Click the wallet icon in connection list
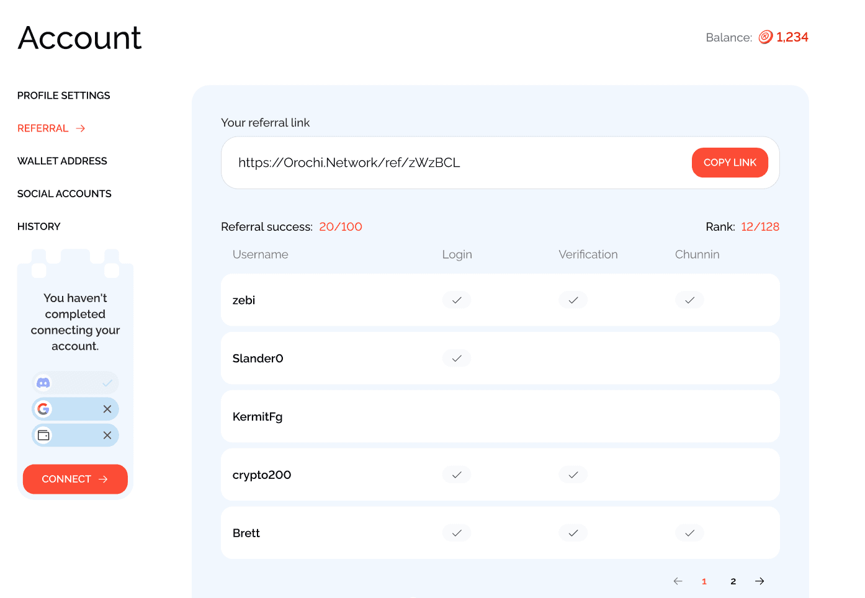This screenshot has width=865, height=598. tap(43, 435)
